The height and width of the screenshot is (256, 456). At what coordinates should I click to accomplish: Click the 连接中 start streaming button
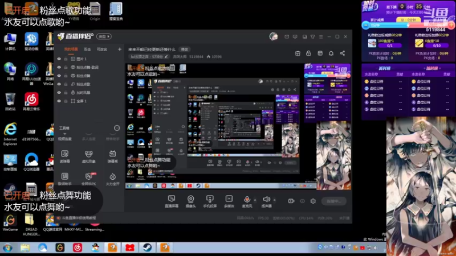coord(334,201)
